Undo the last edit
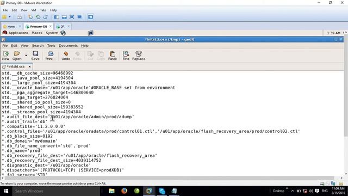 (66, 56)
